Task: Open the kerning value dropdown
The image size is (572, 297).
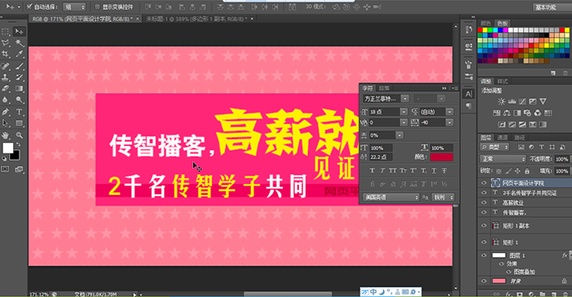Action: pyautogui.click(x=404, y=122)
